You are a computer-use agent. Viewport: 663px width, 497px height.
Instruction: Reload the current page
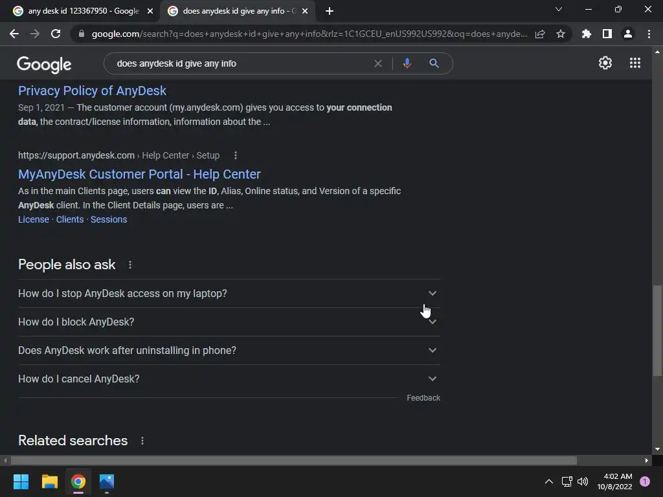pyautogui.click(x=56, y=34)
